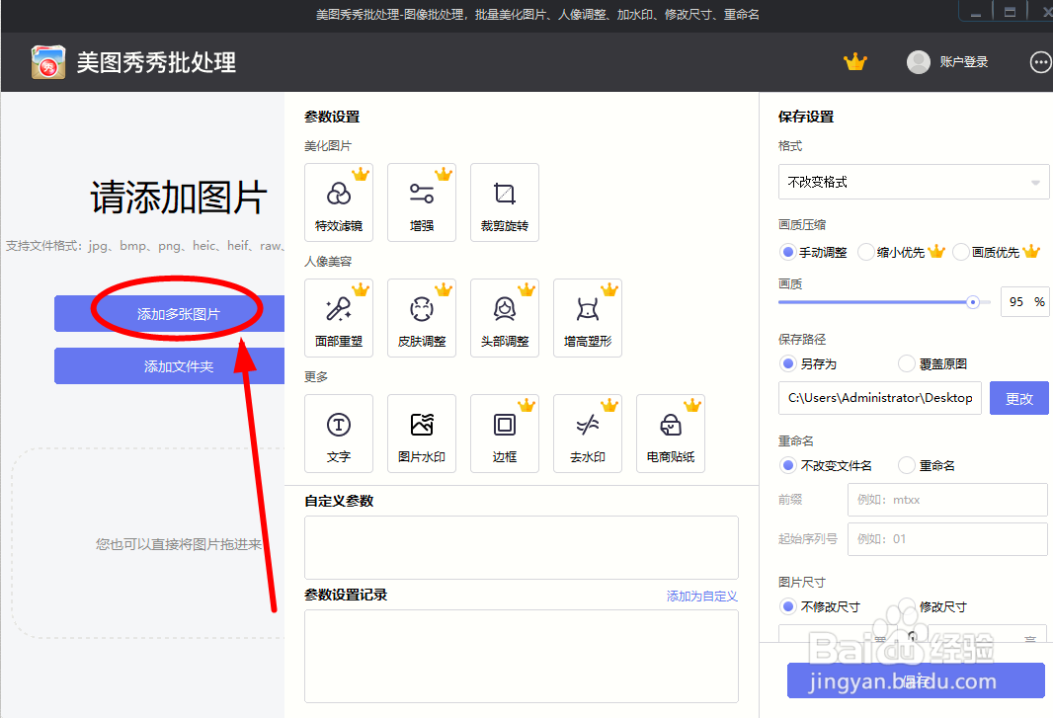Click the 自定义参数 custom parameters box
Viewport: 1053px width, 718px height.
click(x=522, y=547)
